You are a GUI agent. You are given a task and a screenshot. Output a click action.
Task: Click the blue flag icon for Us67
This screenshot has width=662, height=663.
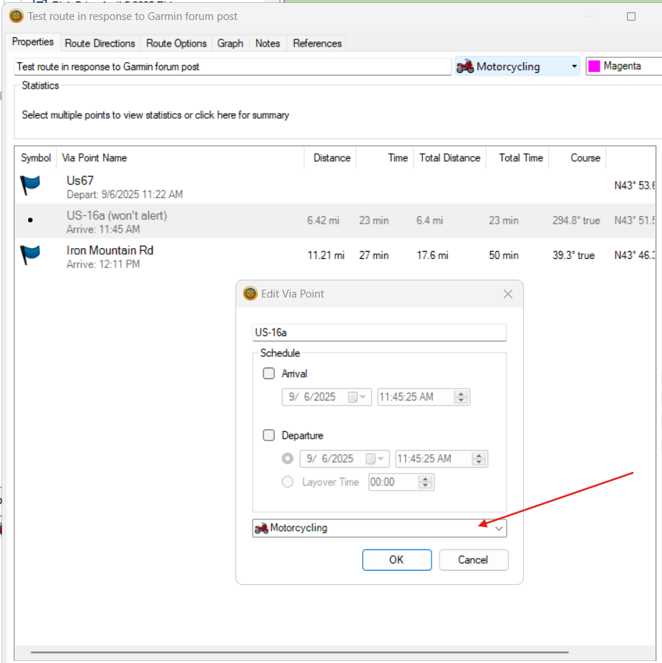pyautogui.click(x=30, y=185)
